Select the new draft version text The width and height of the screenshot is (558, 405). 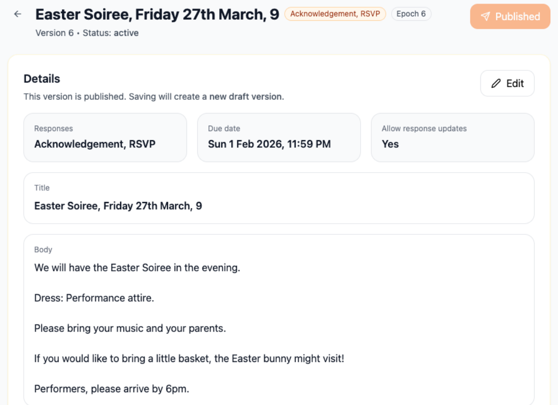241,96
